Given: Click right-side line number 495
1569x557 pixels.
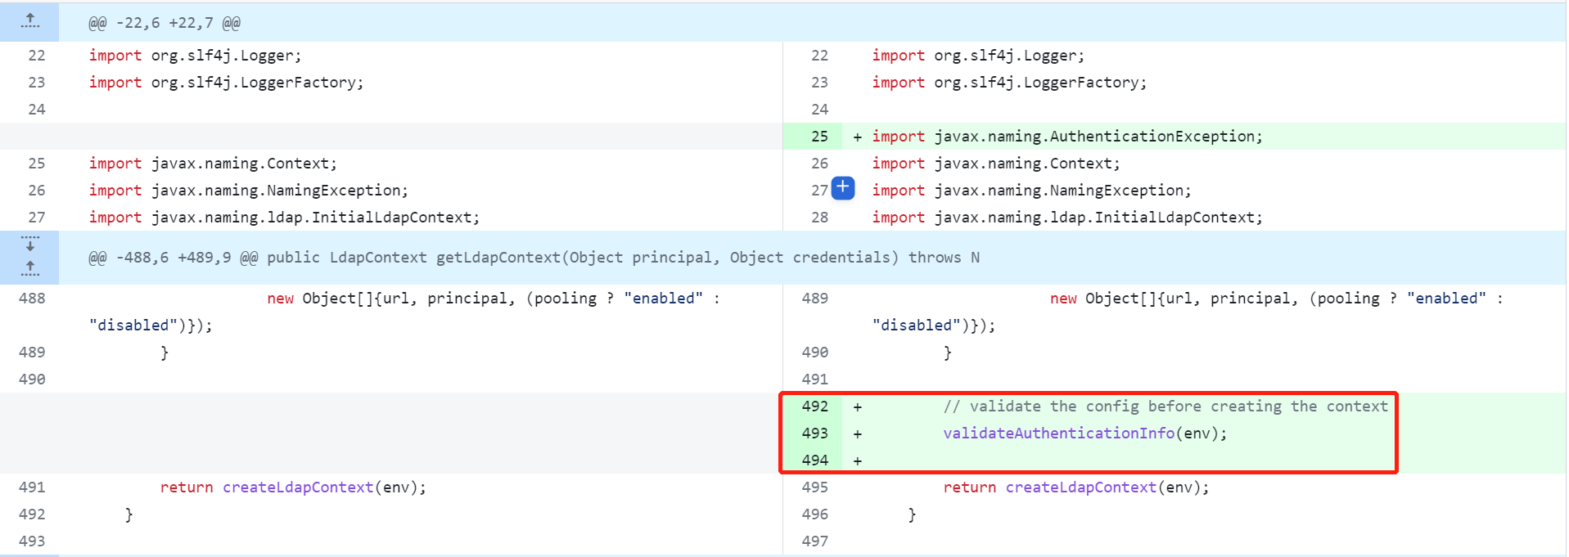Looking at the screenshot, I should 814,487.
